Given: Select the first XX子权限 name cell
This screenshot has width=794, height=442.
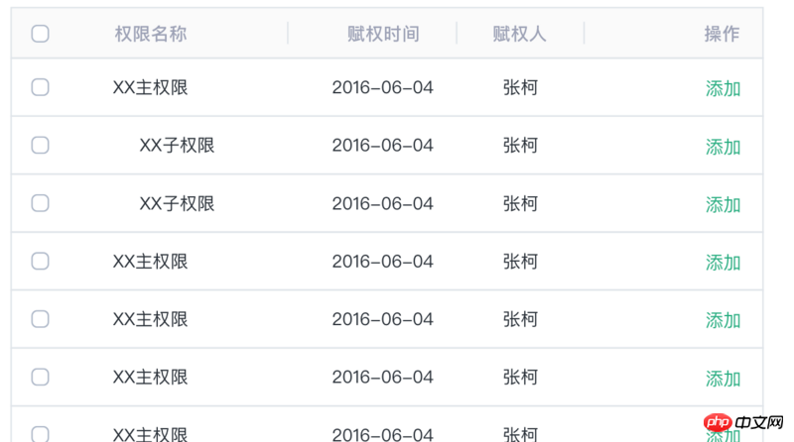Looking at the screenshot, I should (177, 146).
